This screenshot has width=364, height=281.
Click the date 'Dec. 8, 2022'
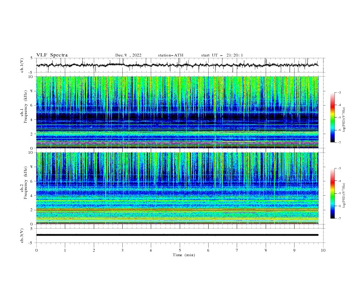[128, 55]
